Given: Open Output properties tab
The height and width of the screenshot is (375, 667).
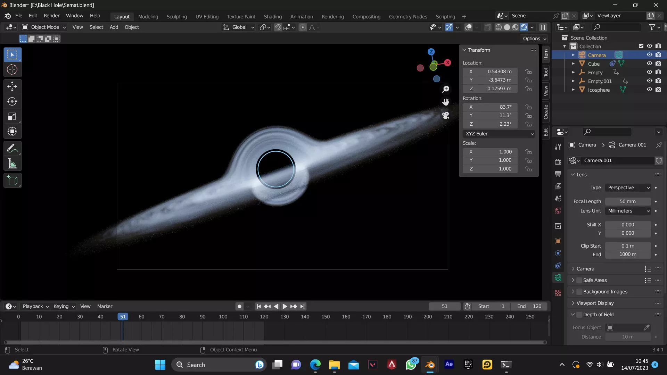Looking at the screenshot, I should pyautogui.click(x=558, y=174).
